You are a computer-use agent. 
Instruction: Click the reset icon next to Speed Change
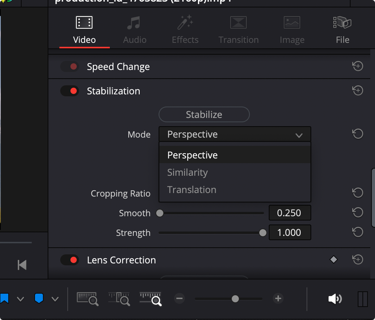coord(358,66)
